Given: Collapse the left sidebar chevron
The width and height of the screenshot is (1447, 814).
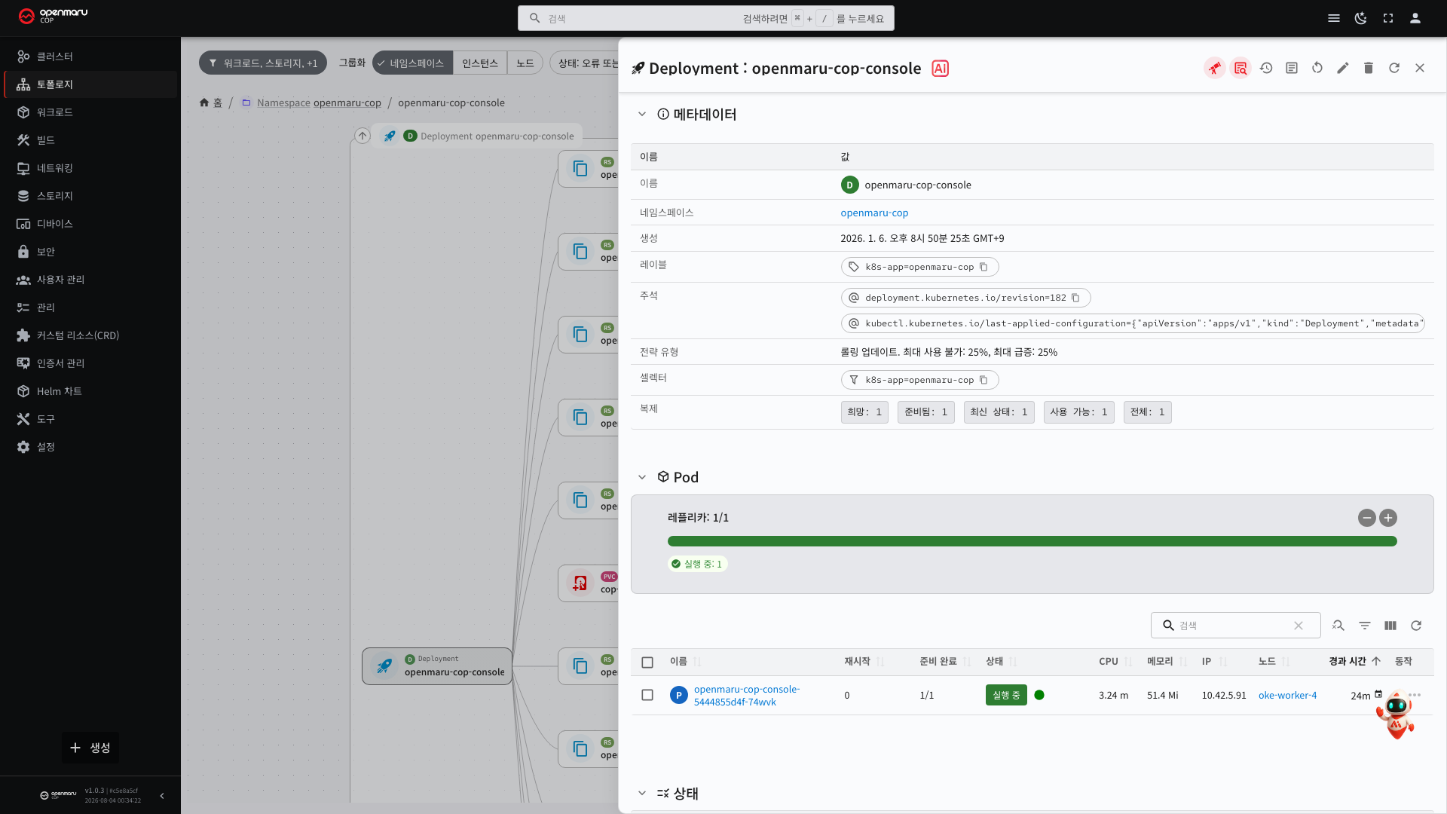Looking at the screenshot, I should pyautogui.click(x=162, y=796).
